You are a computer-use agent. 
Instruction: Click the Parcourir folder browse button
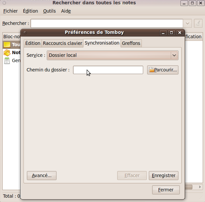[163, 70]
